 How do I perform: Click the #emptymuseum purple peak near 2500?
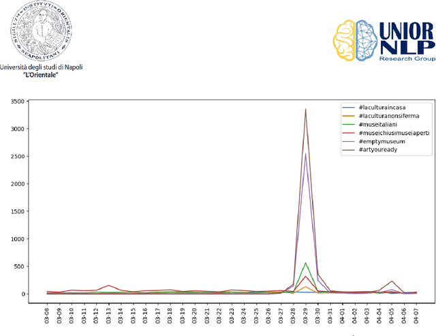click(305, 155)
